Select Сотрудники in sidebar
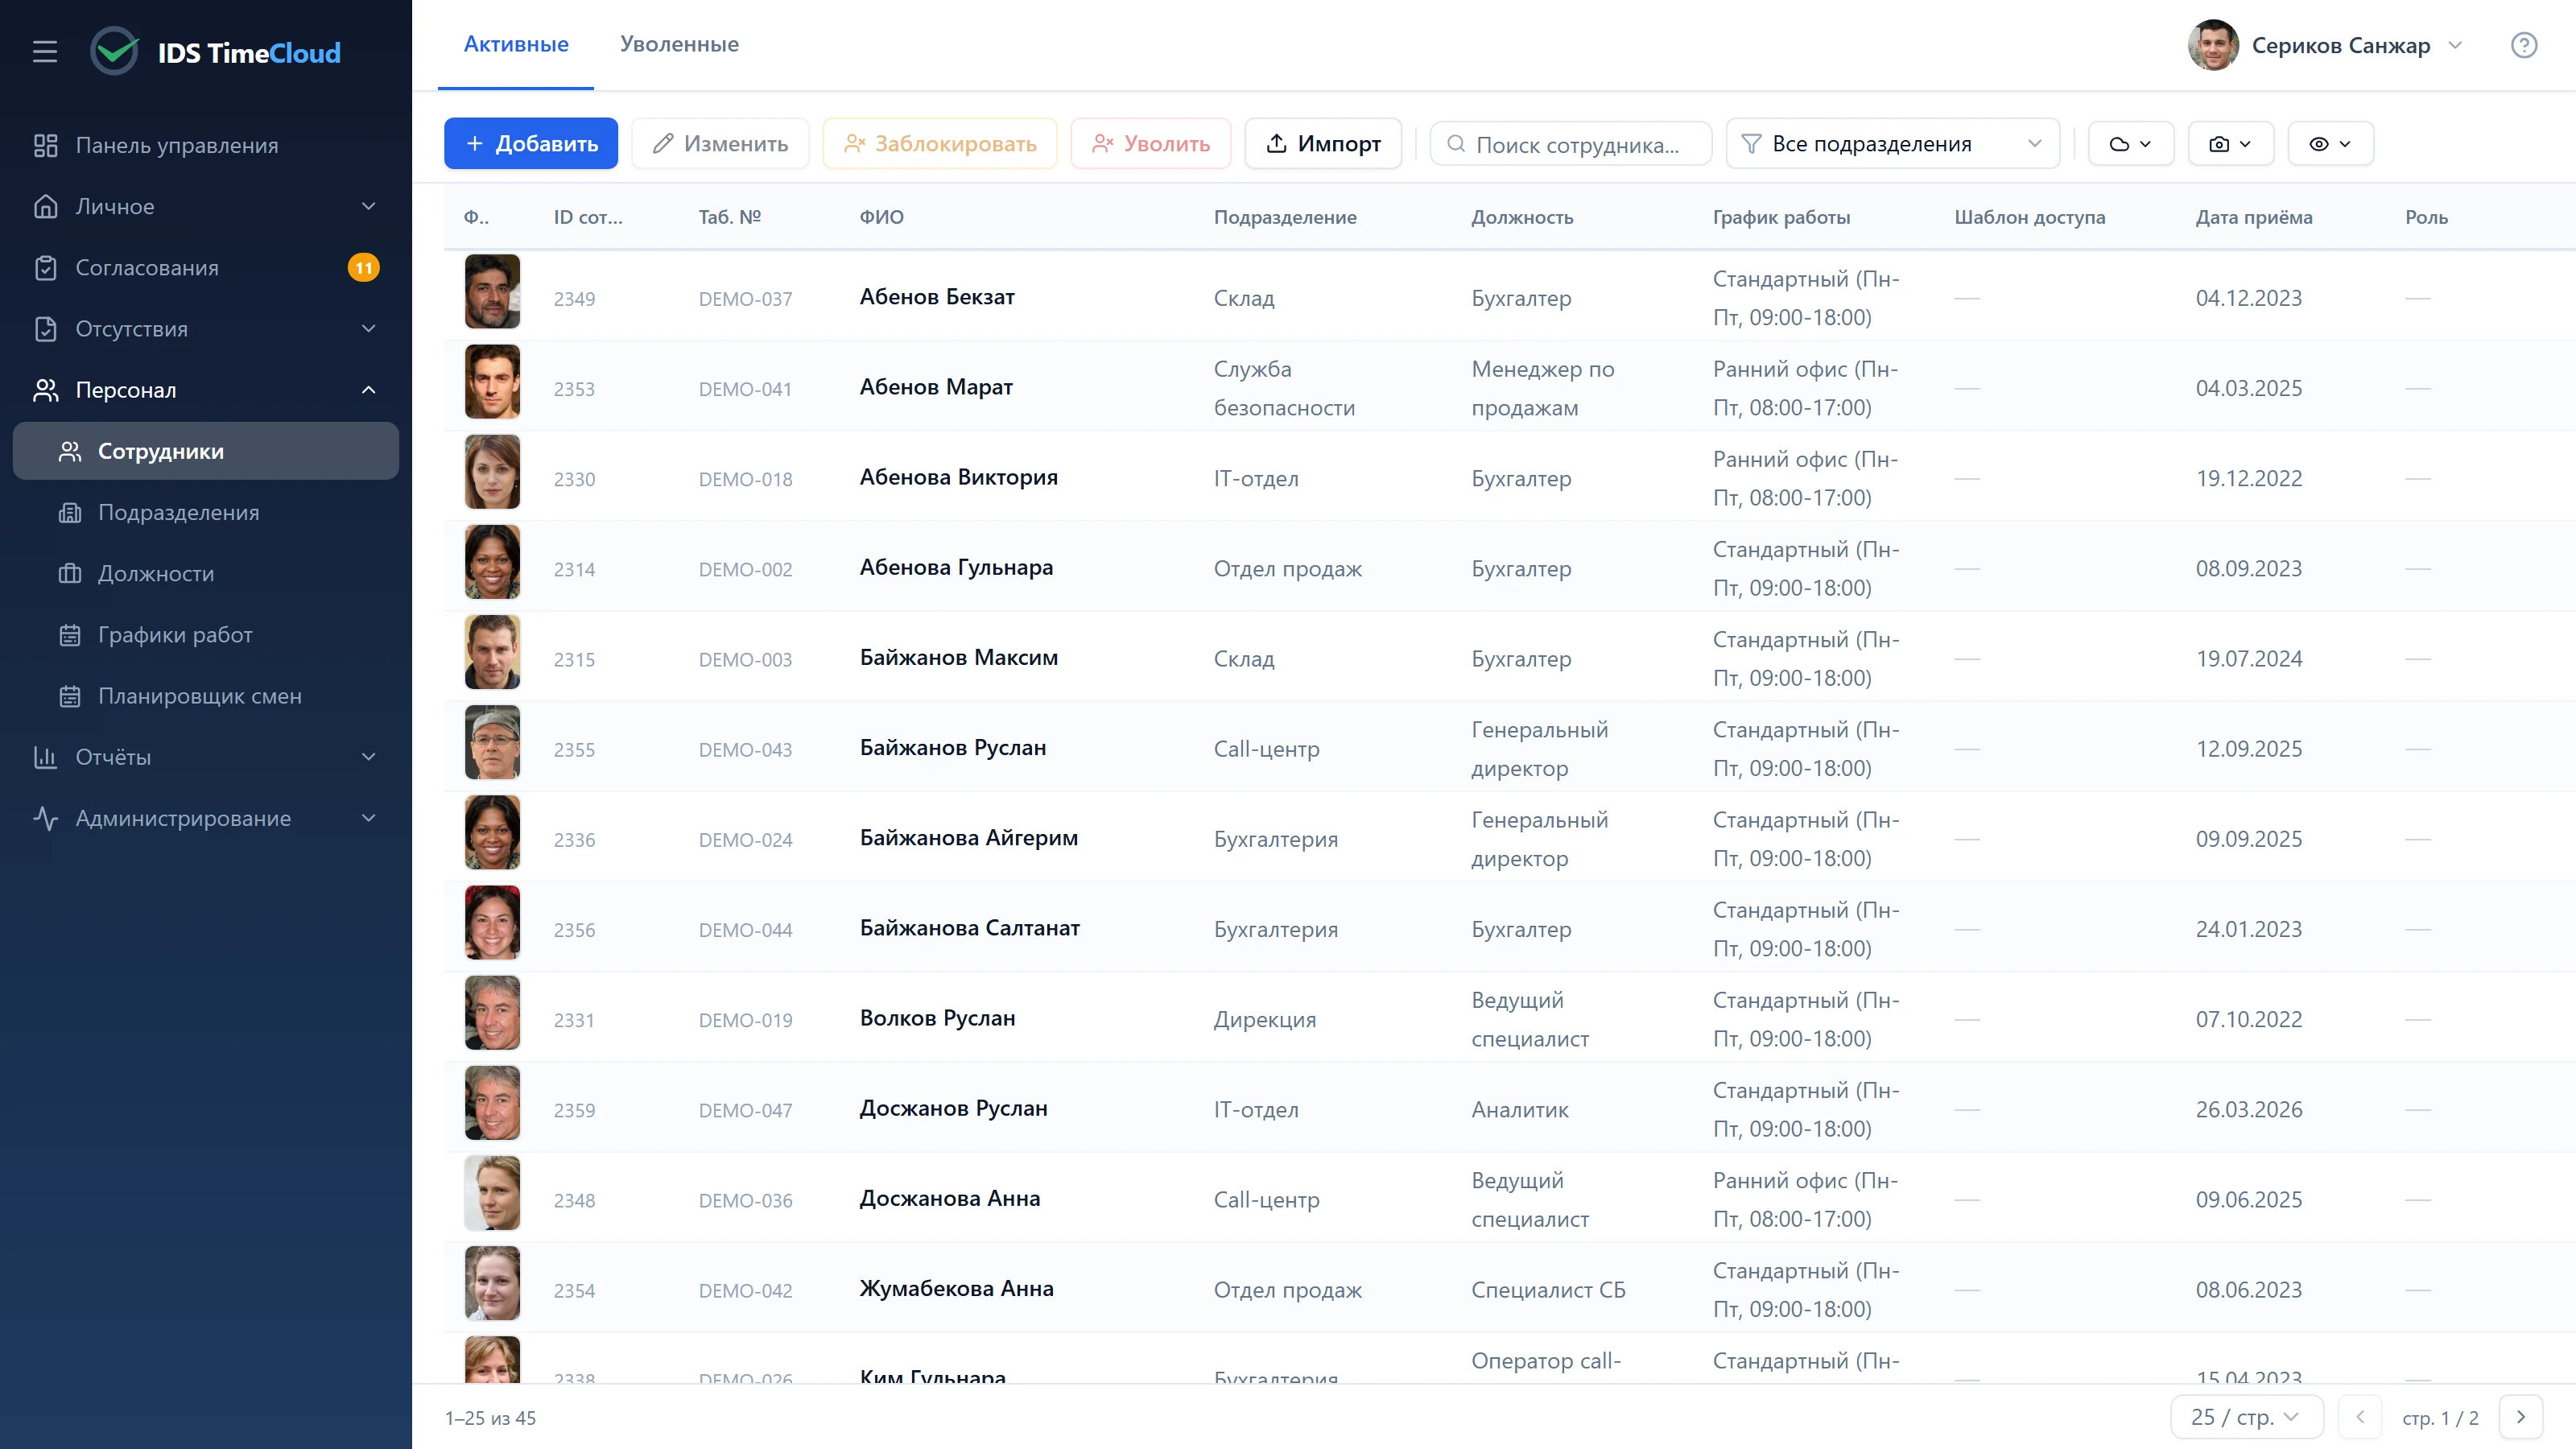Viewport: 2576px width, 1449px height. coord(206,451)
